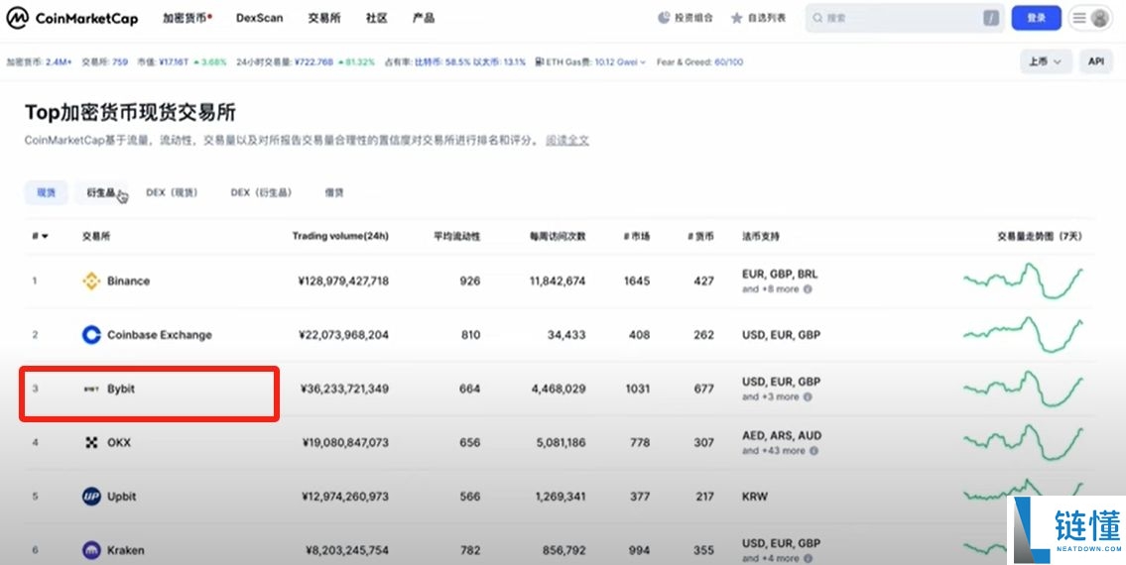
Task: Sort by # 市场 column header
Action: [x=637, y=236]
